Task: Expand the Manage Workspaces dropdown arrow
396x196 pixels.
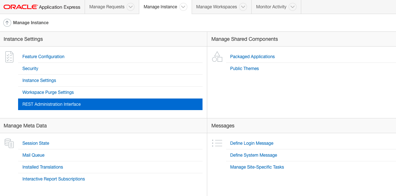Action: (x=243, y=7)
